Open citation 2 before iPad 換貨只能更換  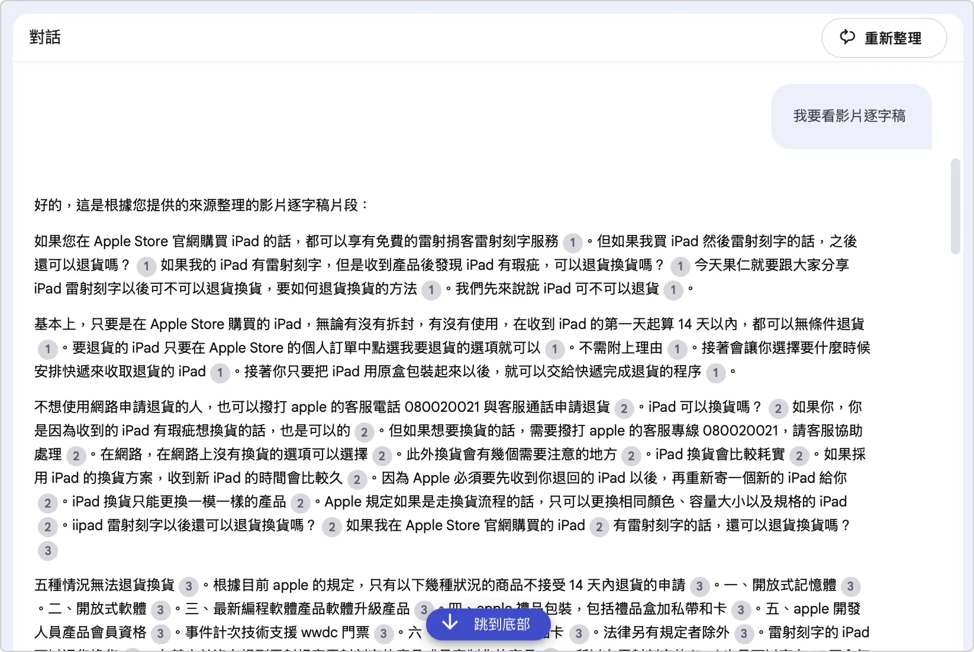(48, 503)
